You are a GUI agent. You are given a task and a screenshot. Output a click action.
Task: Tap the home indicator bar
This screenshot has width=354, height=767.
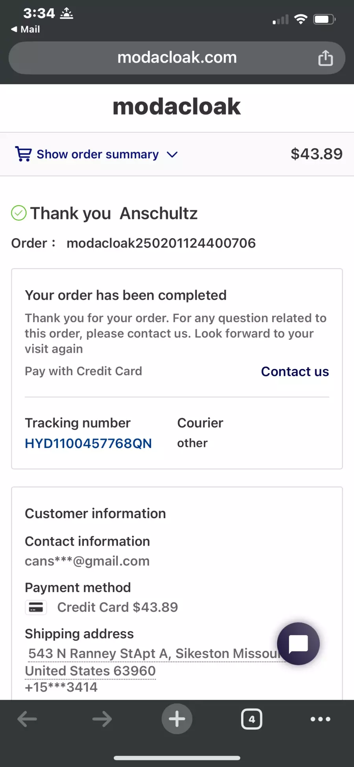[177, 758]
